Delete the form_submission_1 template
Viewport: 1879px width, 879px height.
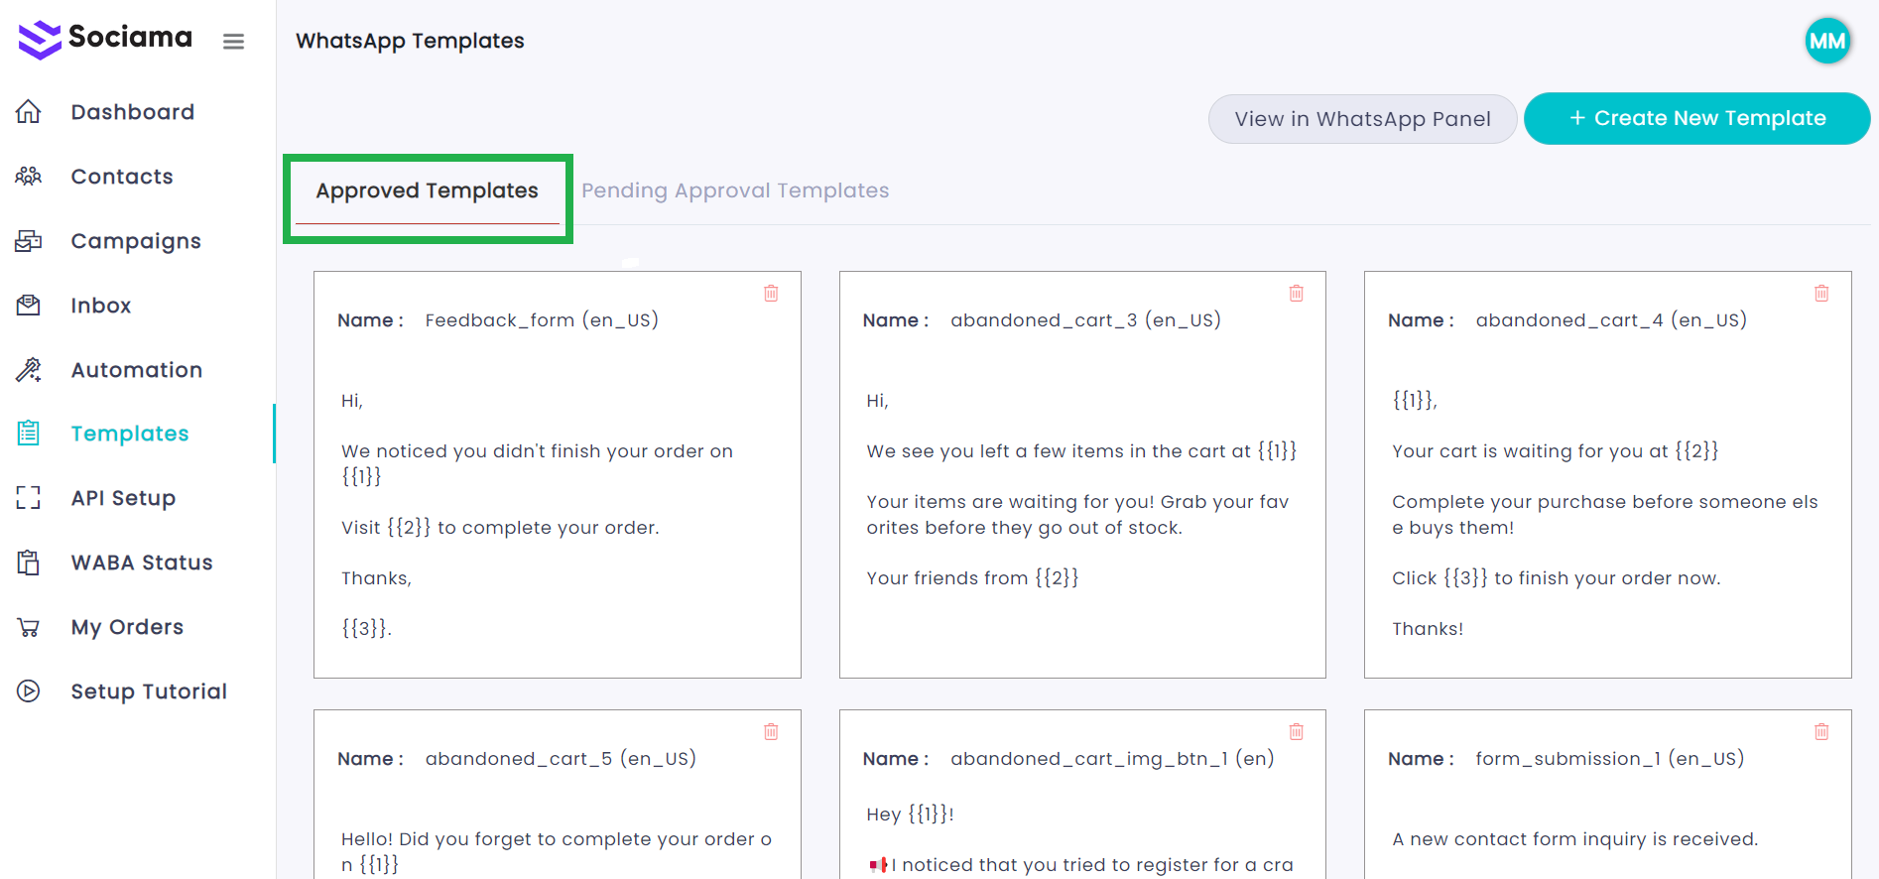click(1821, 732)
